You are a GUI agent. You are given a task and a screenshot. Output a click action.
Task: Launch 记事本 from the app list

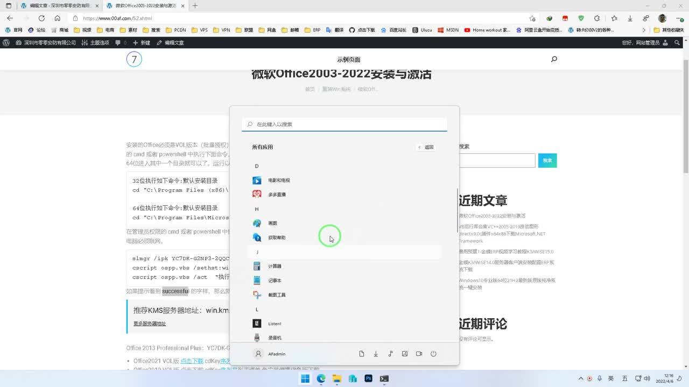point(275,281)
